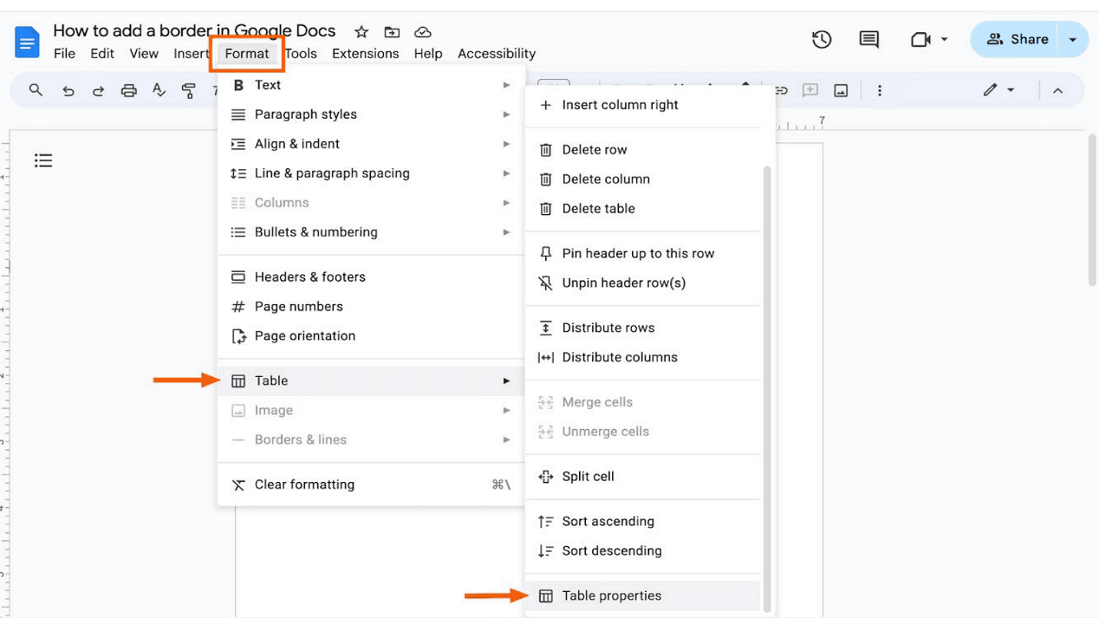The height and width of the screenshot is (618, 1099).
Task: Open editing mode pencil dropdown
Action: [x=998, y=91]
